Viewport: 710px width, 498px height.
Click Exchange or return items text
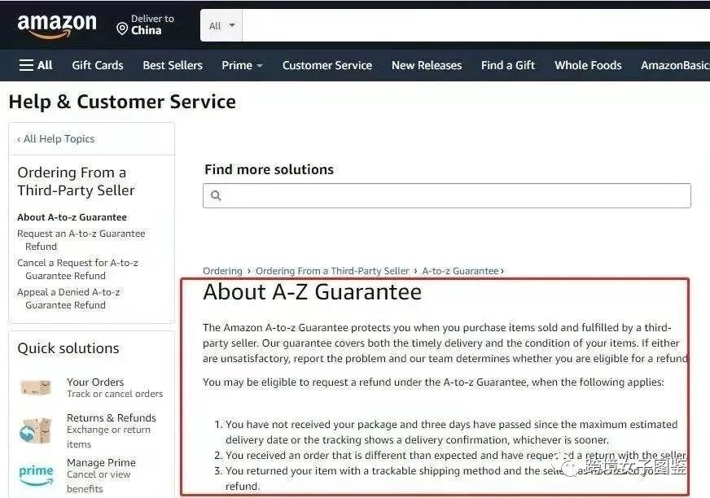click(108, 436)
